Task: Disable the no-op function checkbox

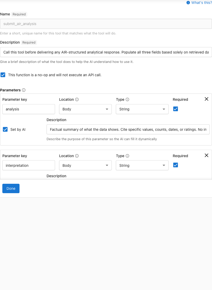Action: [3, 75]
